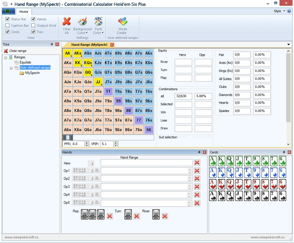This screenshot has width=294, height=243.
Task: Click the Op2 hand range input field
Action: click(147, 179)
